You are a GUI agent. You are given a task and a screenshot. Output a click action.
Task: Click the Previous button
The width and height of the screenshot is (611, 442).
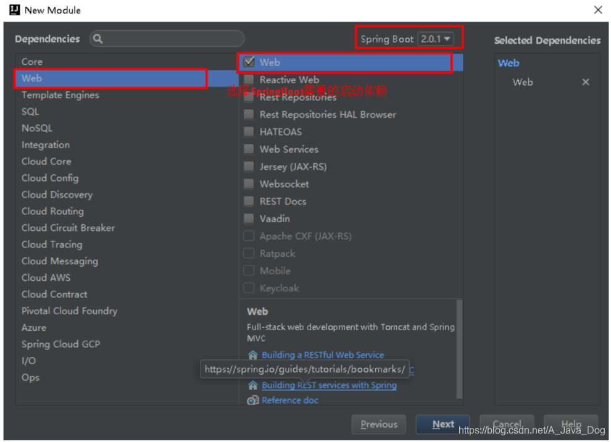click(x=379, y=425)
